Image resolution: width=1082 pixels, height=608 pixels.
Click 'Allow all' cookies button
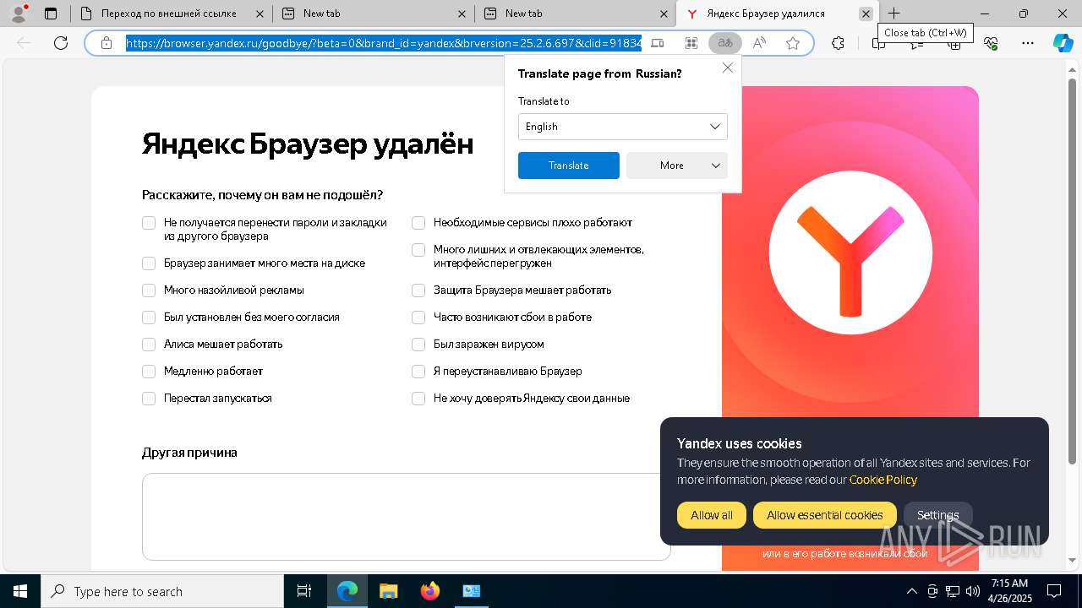coord(712,515)
